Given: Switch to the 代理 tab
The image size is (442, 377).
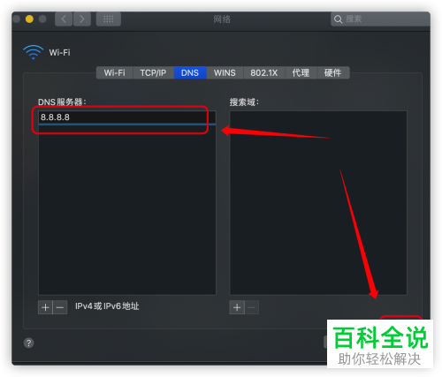Looking at the screenshot, I should point(301,72).
